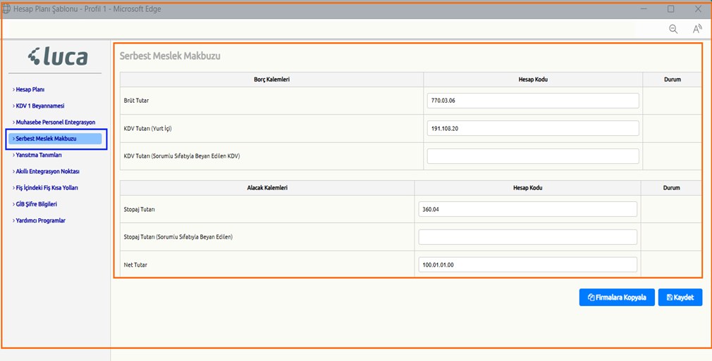Click the empty Sorumlu Sıfatıyla Beyan Edilen KDV field
Screen dimensions: 712x361
click(x=533, y=156)
